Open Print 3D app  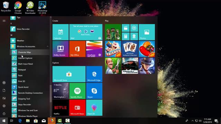coord(30,81)
